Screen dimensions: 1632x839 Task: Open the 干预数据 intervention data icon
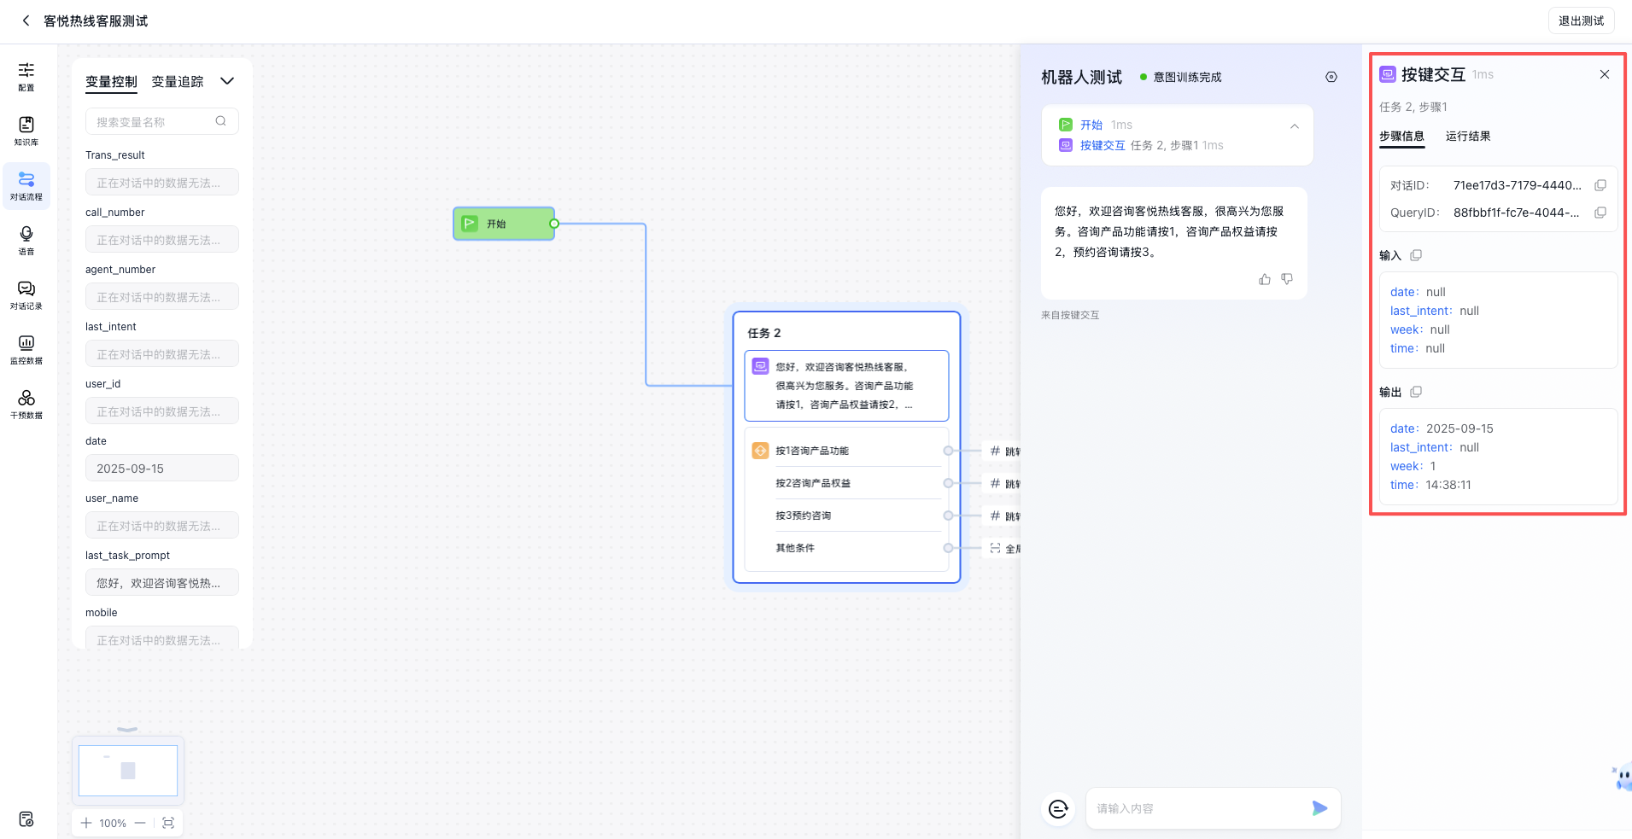pos(26,404)
